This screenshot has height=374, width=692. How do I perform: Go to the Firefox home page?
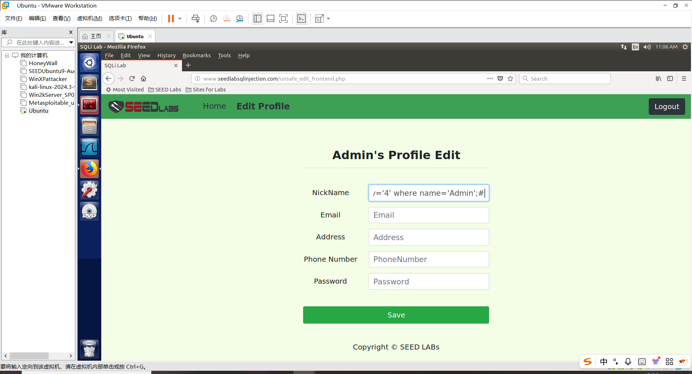click(x=143, y=78)
